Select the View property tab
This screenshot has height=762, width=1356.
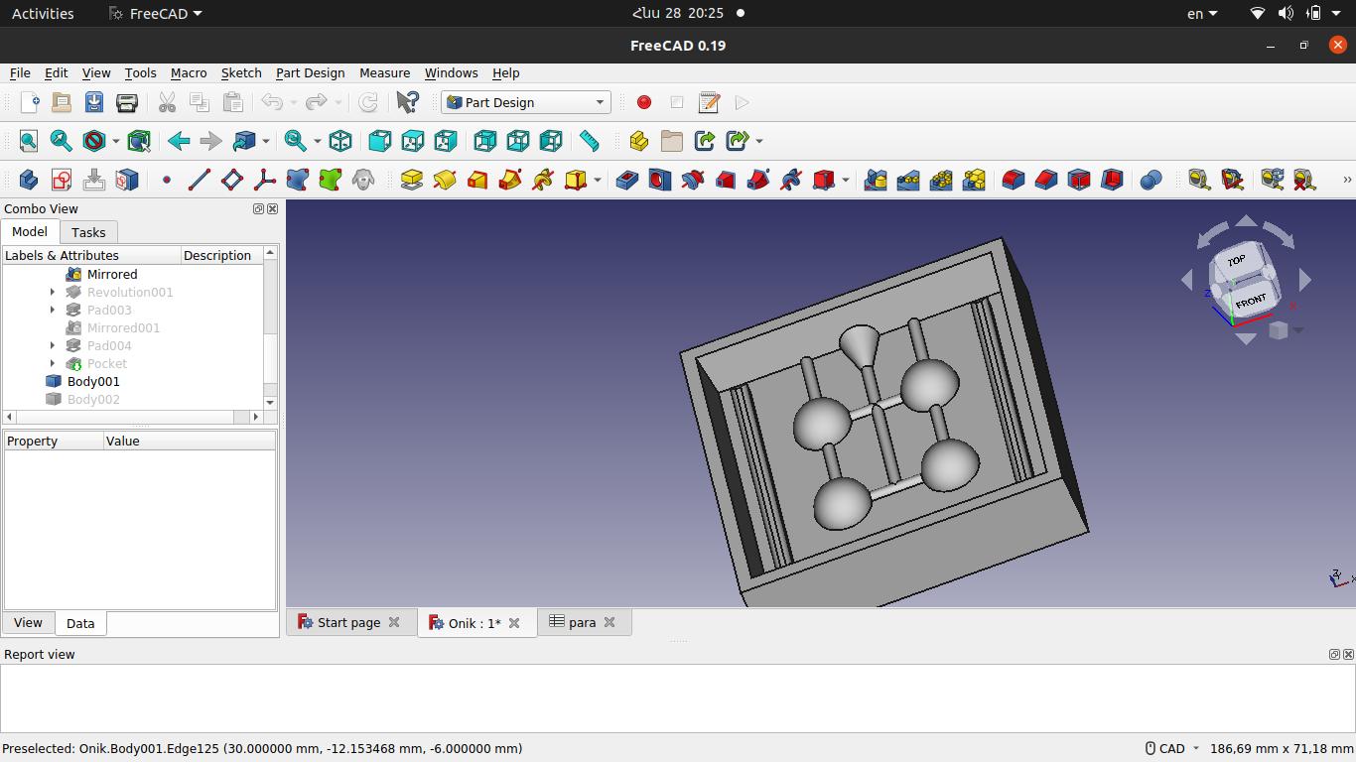(28, 622)
